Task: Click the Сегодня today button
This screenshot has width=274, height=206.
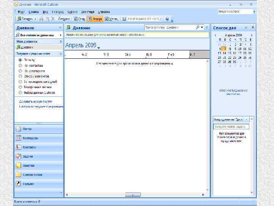Action: 64,19
